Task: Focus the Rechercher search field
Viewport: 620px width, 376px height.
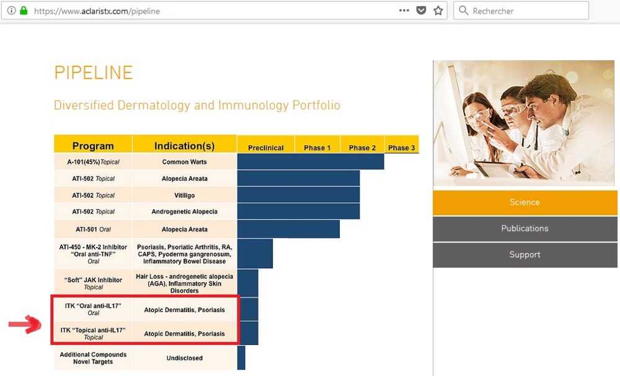Action: 527,11
